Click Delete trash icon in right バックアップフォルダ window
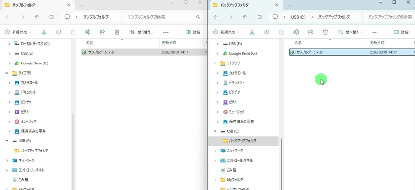The image size is (415, 190). pyautogui.click(x=325, y=32)
